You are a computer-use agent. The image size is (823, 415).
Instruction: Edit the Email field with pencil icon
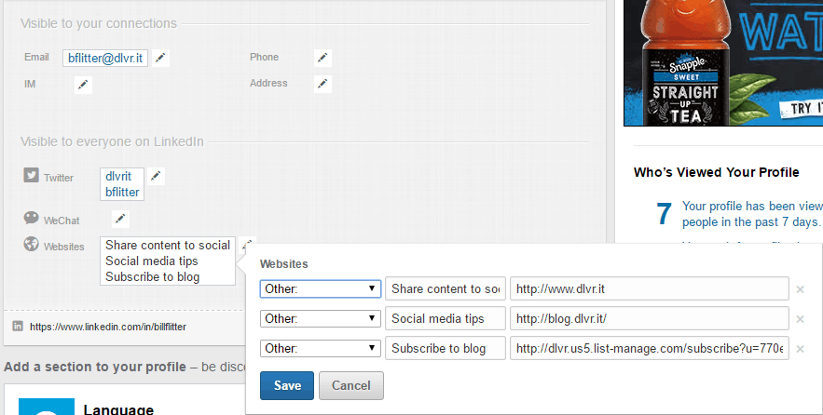160,58
